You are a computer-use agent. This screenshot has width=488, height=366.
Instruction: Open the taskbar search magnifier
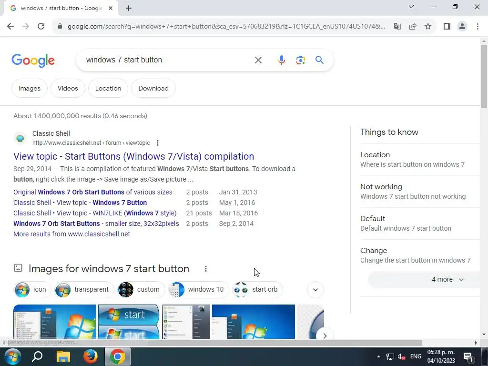click(x=37, y=356)
